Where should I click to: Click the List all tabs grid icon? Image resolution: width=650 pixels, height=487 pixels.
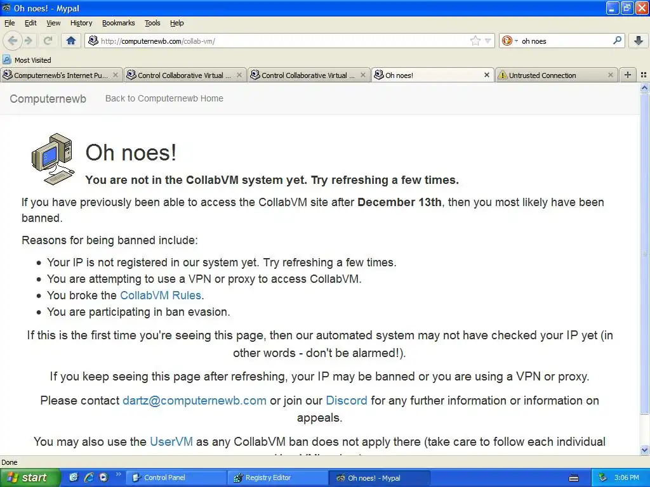coord(644,75)
